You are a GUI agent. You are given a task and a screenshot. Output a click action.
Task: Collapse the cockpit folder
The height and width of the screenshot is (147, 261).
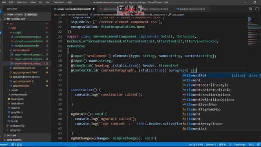17,32
